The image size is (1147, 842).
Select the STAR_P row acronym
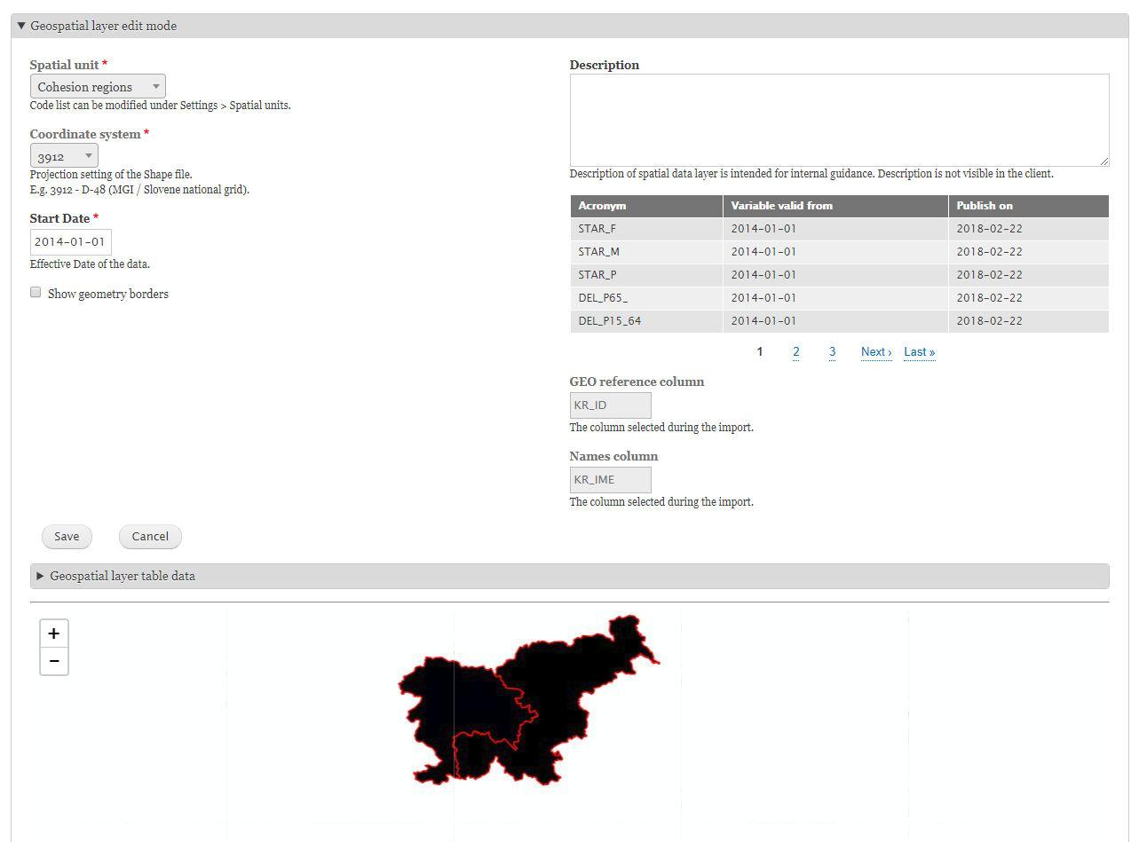click(x=597, y=275)
